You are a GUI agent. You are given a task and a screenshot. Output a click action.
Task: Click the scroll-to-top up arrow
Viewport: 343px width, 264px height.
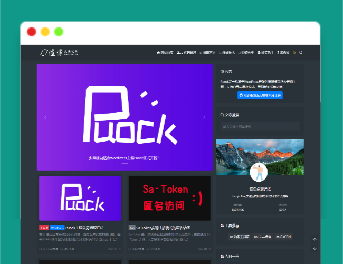315,240
